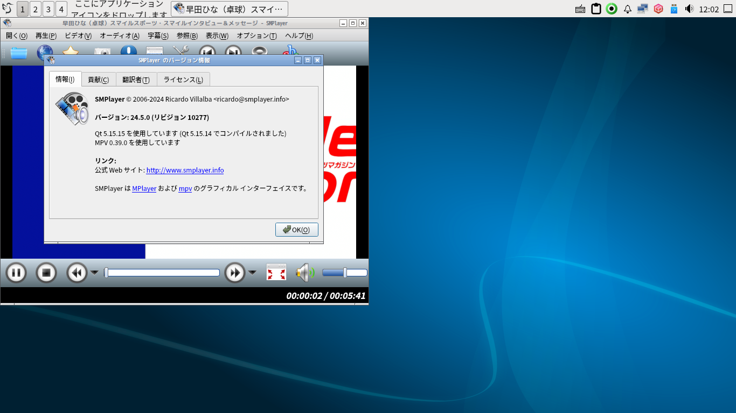
Task: Click the SMPlayer taskbar window button
Action: click(x=230, y=9)
